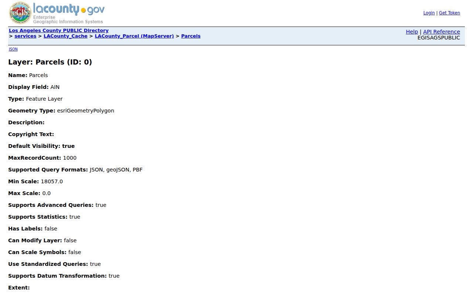Click the EGISAGSPUBLIC server name text

point(439,38)
